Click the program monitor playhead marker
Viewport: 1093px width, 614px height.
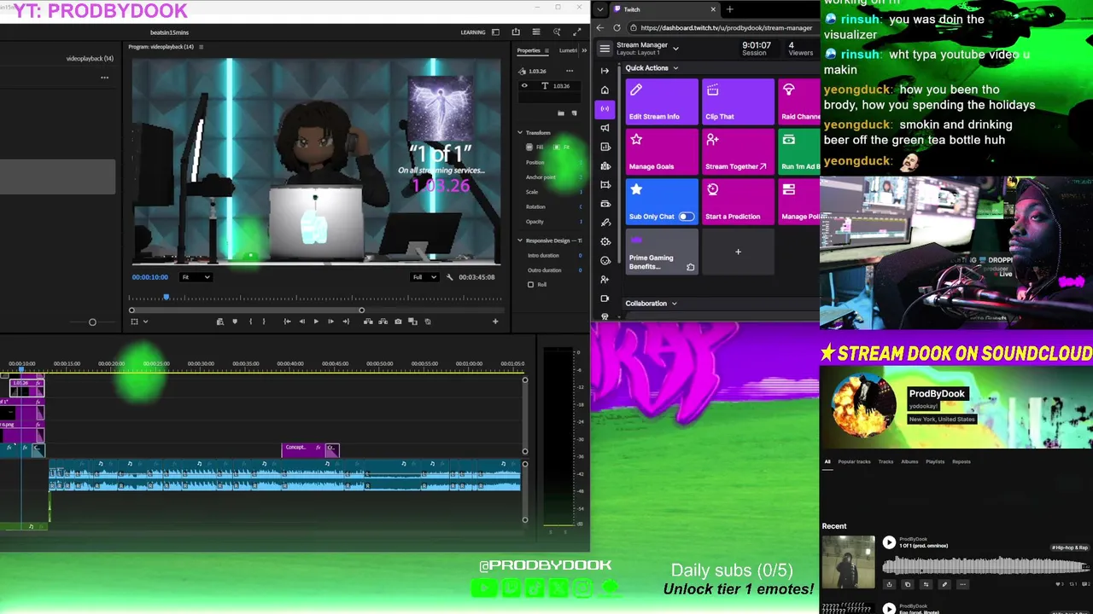[x=167, y=297]
